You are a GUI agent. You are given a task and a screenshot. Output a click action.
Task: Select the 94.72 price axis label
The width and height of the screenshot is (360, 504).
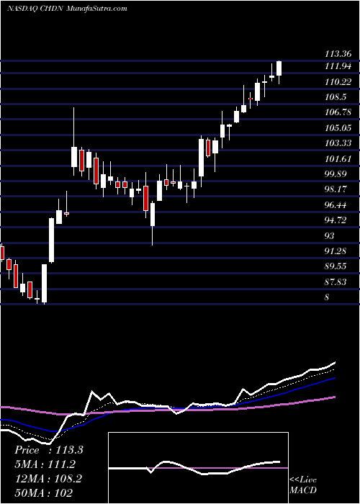(x=336, y=220)
